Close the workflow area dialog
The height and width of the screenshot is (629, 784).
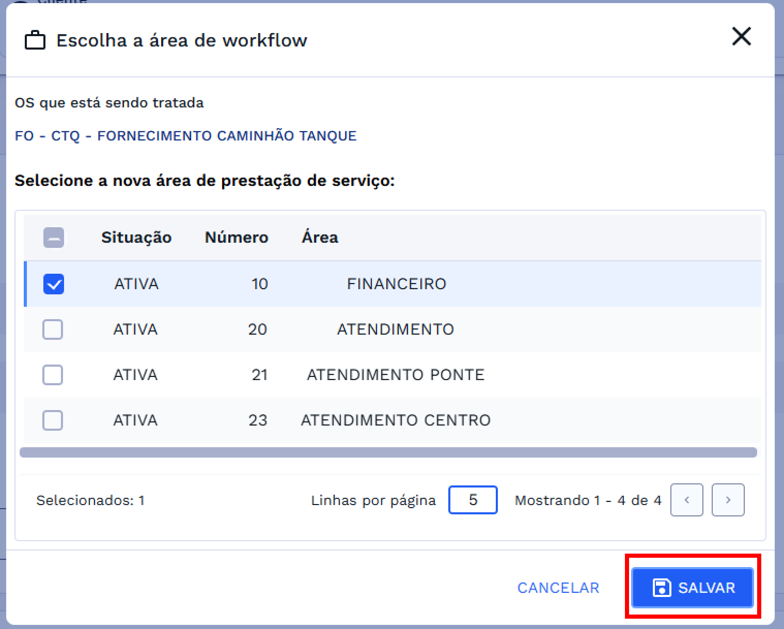(741, 37)
